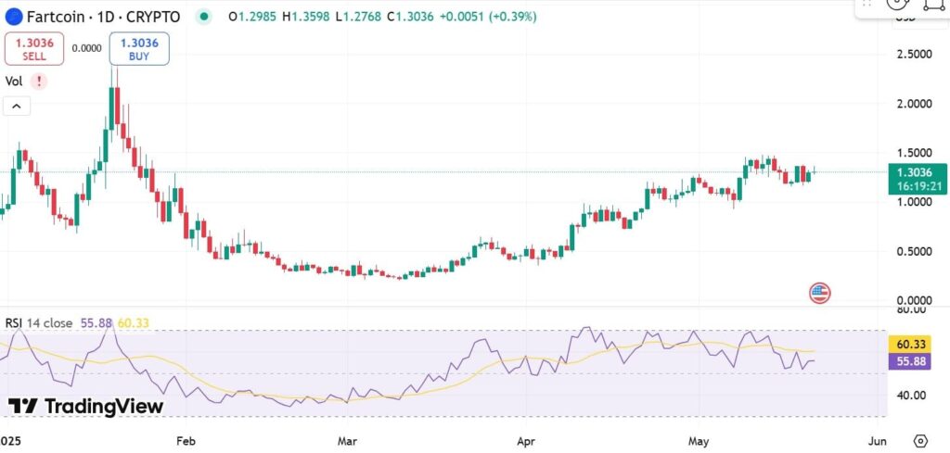Click the blue Fartcoin symbol logo
This screenshot has height=453, width=950.
coord(14,17)
